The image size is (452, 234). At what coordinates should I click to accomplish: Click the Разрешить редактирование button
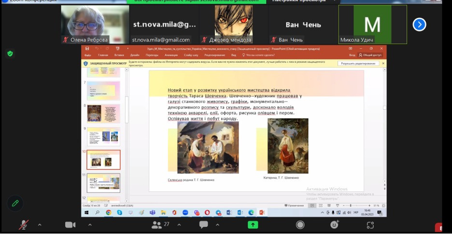click(358, 63)
